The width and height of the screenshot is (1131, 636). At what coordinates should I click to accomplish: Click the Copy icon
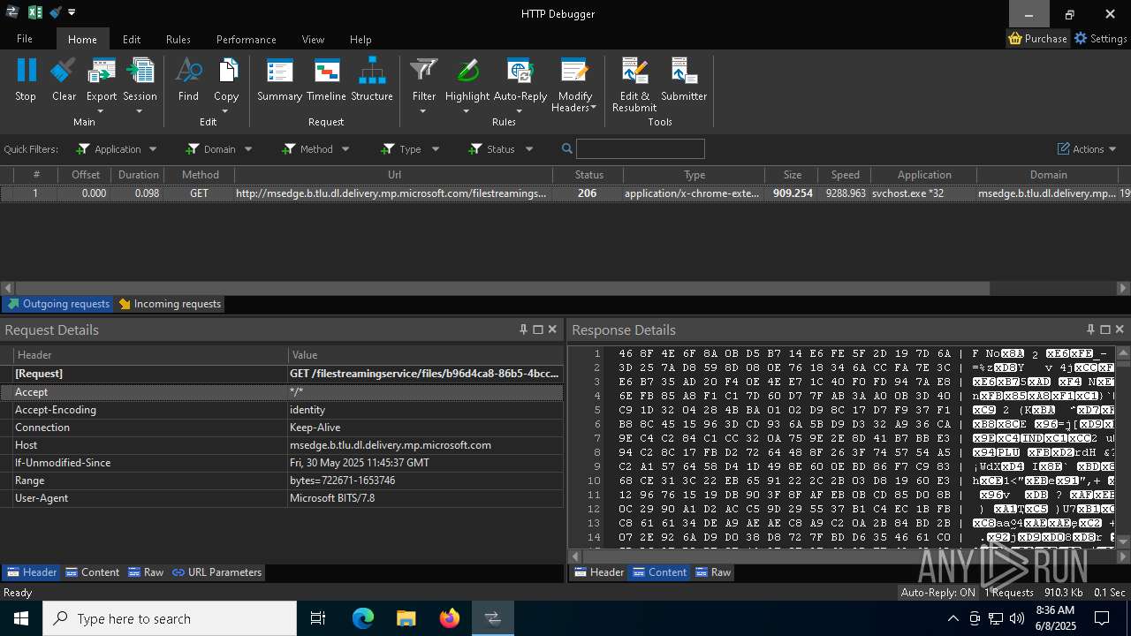click(226, 72)
